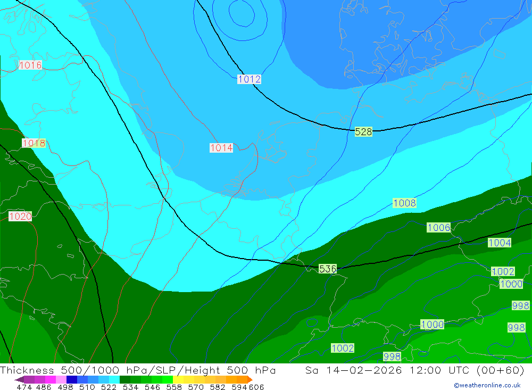
Task: Click the blue 1012 pressure label
Action: point(249,79)
